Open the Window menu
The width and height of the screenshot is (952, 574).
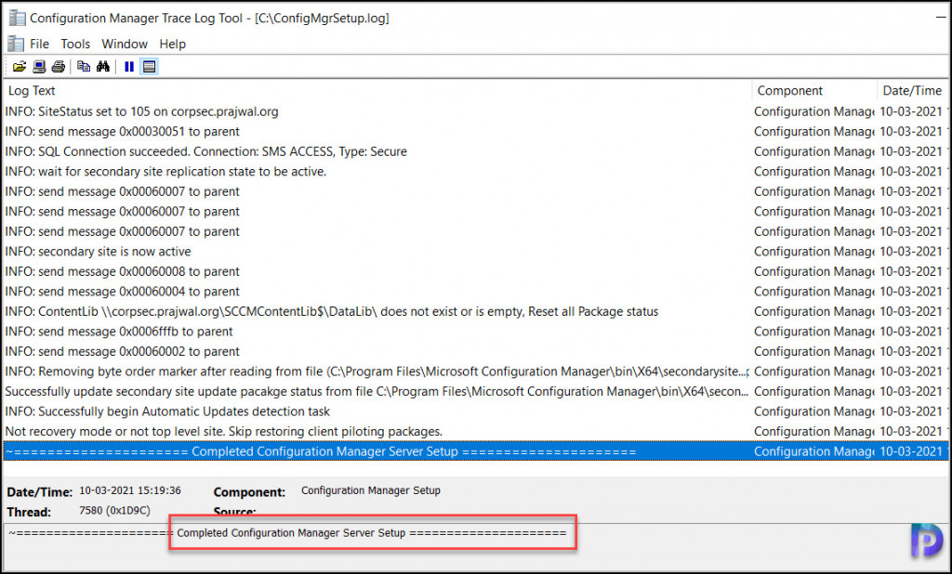tap(125, 44)
